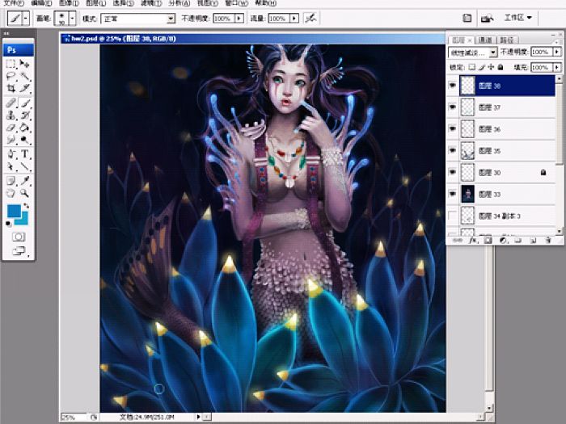Create new group folder icon
566x424 pixels.
[x=517, y=240]
